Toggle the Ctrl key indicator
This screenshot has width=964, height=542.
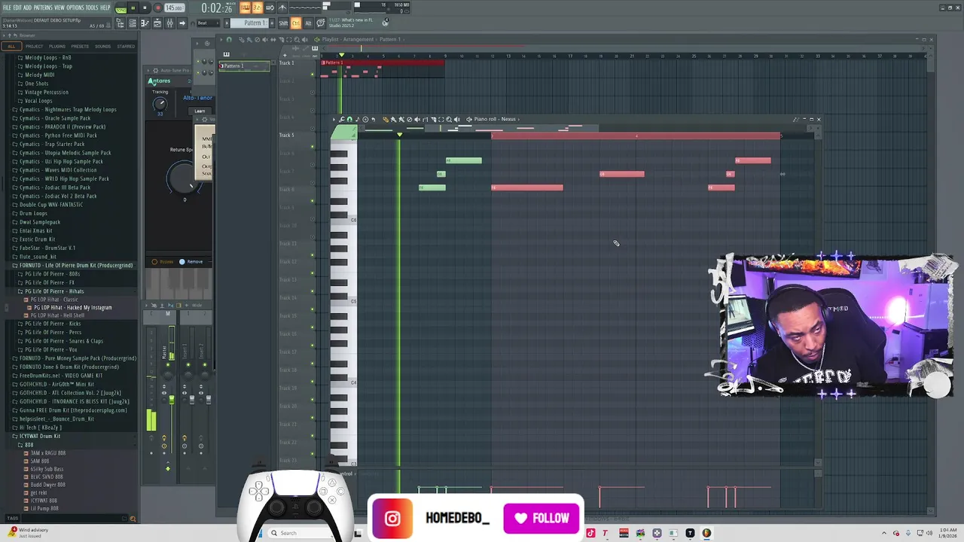(296, 23)
